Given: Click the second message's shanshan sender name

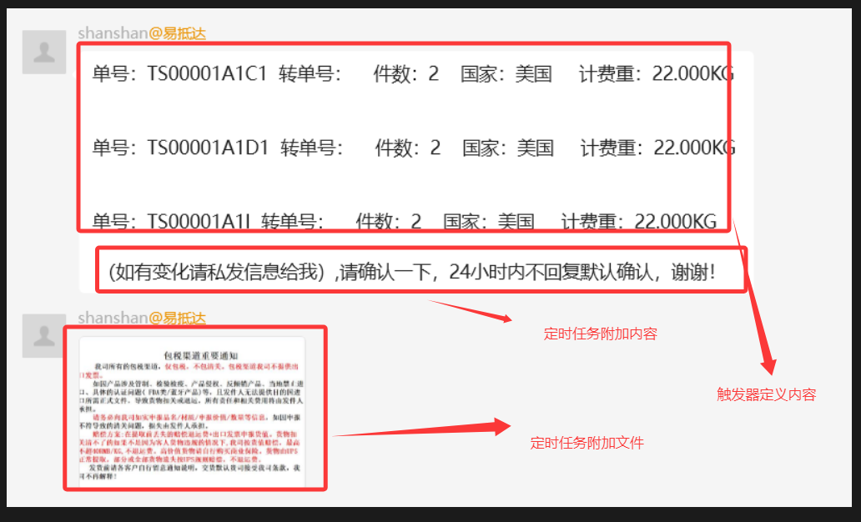Looking at the screenshot, I should 113,318.
